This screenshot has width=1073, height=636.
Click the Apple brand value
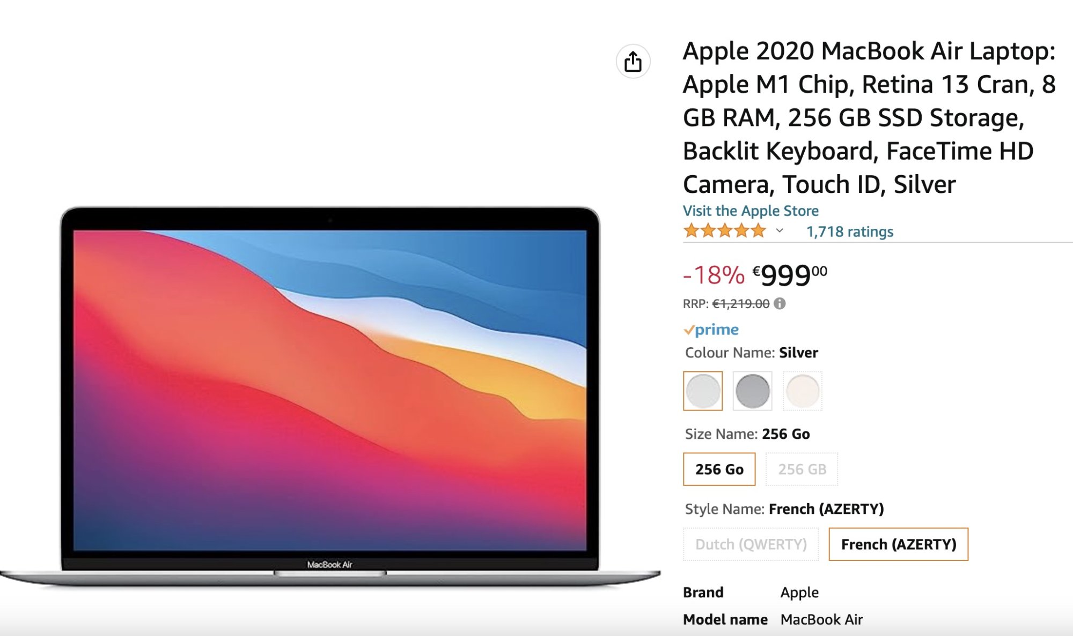tap(799, 592)
